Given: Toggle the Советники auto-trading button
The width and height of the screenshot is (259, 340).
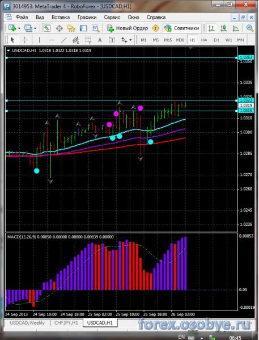Looking at the screenshot, I should coord(182,28).
